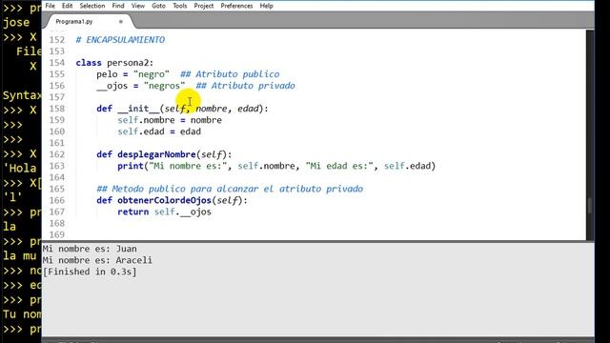Click the 'obtenerColordeOjos' method name
This screenshot has width=610, height=343.
(x=164, y=200)
